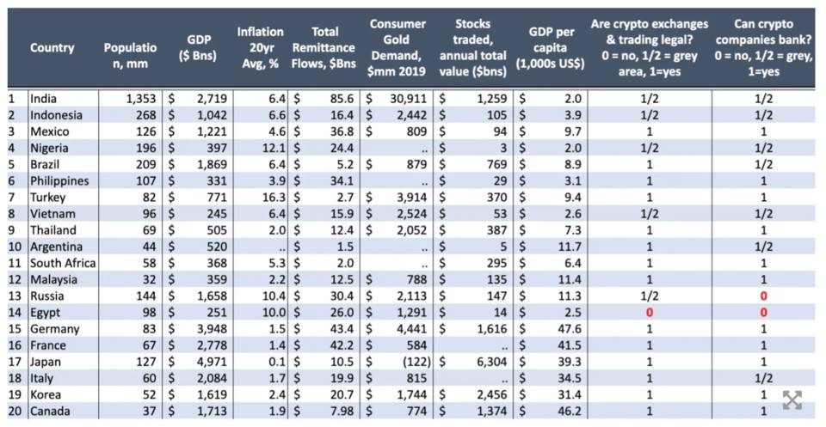Image resolution: width=826 pixels, height=427 pixels.
Task: Click Egypt's red zero for crypto legality
Action: pos(650,313)
